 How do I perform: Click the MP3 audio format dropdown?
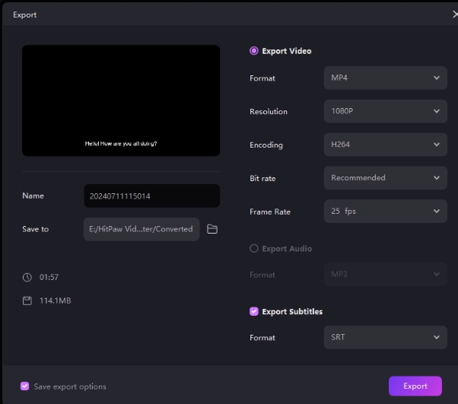[x=385, y=274]
